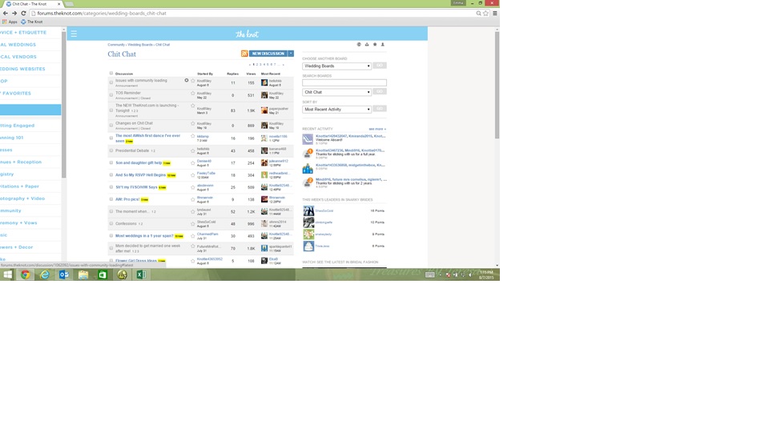This screenshot has width=769, height=432.
Task: Open the bookmarks star icon in header
Action: click(375, 45)
